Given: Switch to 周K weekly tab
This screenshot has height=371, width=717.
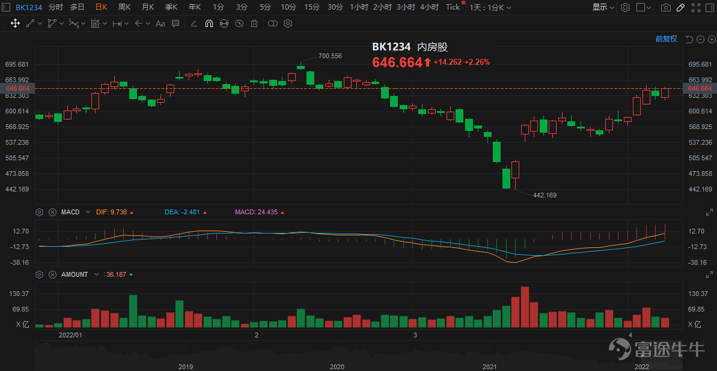Looking at the screenshot, I should pyautogui.click(x=124, y=7).
